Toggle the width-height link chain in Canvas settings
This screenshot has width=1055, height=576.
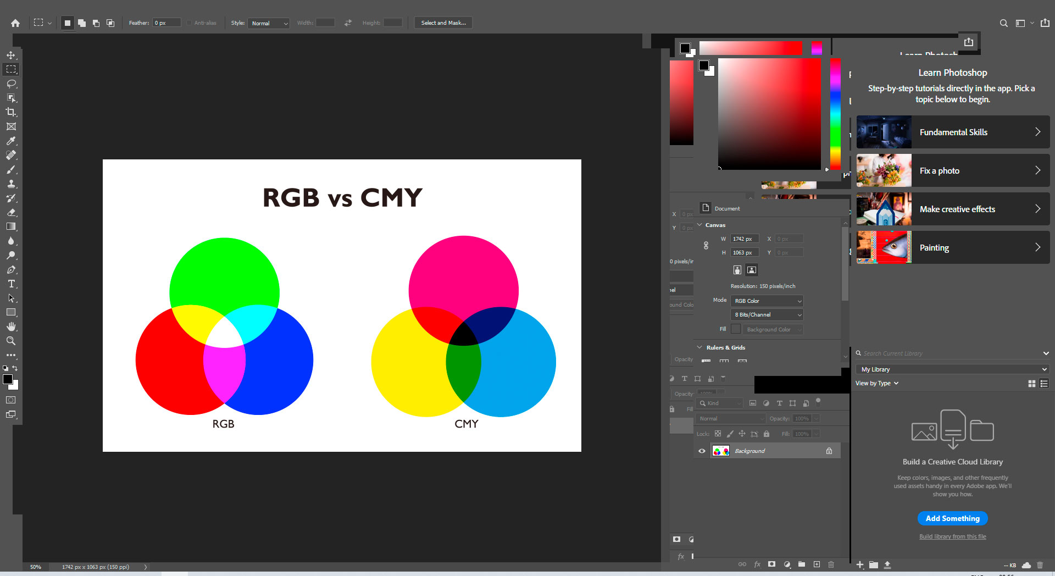(x=706, y=245)
